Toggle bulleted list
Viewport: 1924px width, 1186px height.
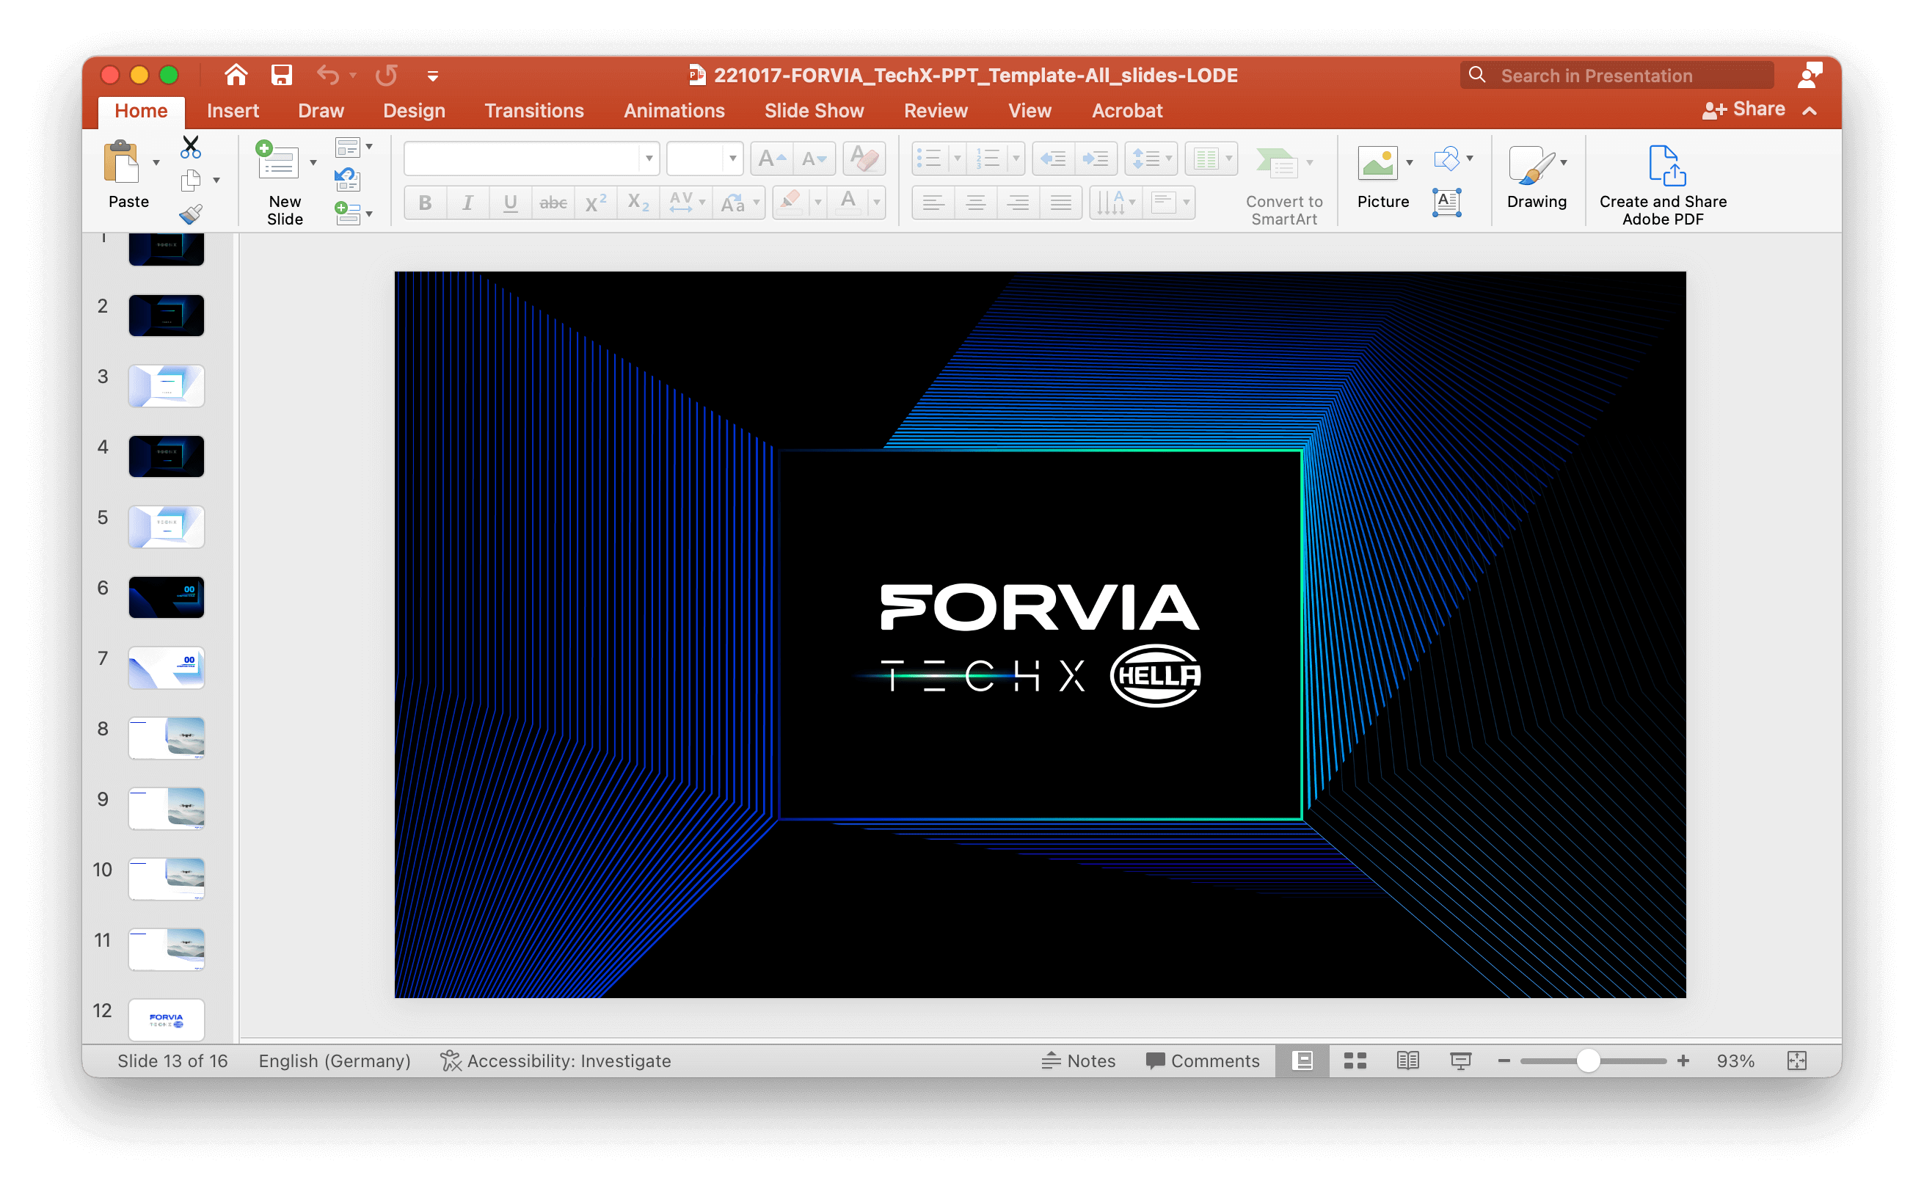[930, 159]
